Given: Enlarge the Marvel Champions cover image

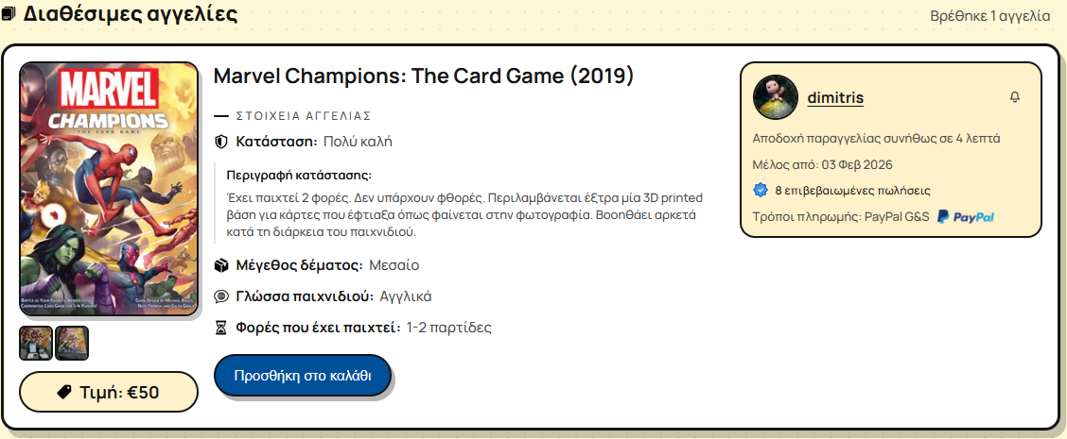Looking at the screenshot, I should [109, 189].
